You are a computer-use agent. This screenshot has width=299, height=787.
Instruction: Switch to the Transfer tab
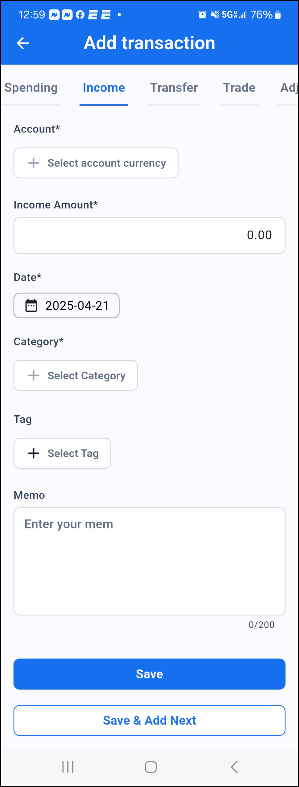coord(174,88)
